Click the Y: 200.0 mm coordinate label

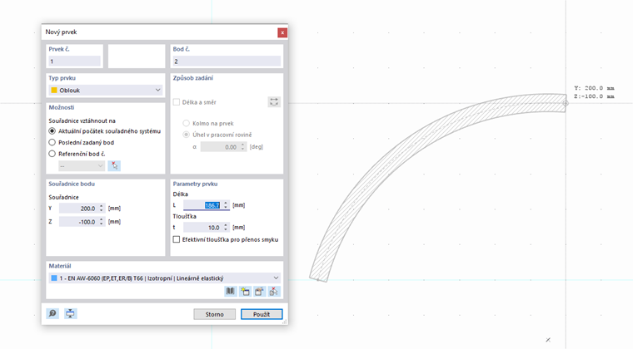click(x=594, y=88)
